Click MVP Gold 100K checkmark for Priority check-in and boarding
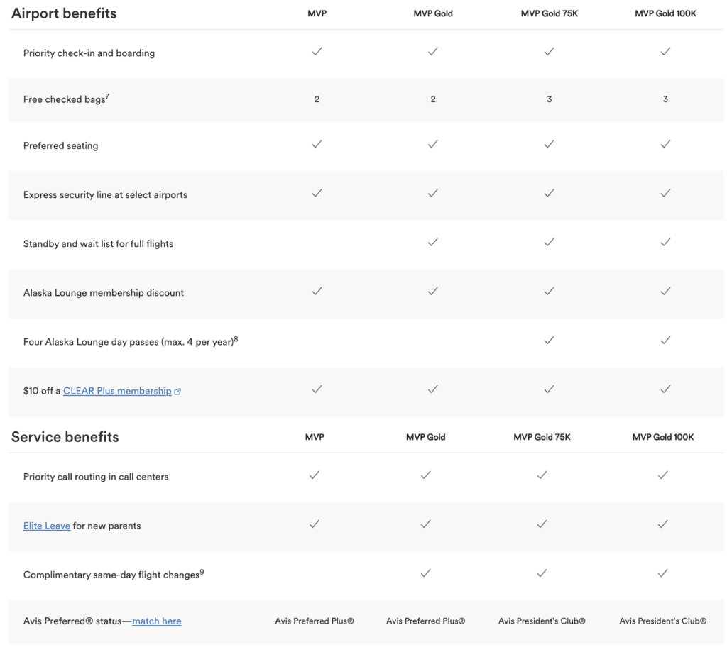Image resolution: width=727 pixels, height=652 pixels. (666, 52)
